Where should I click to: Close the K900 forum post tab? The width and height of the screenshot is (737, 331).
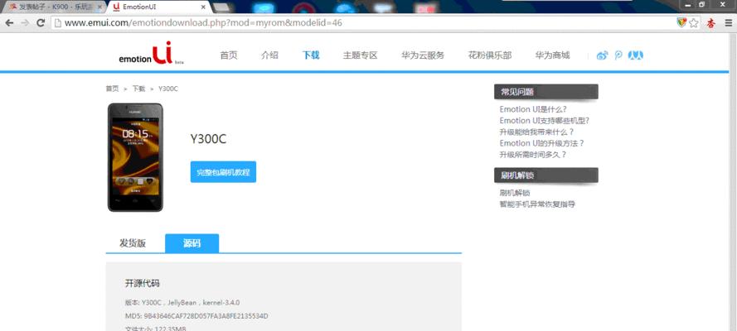coord(99,7)
